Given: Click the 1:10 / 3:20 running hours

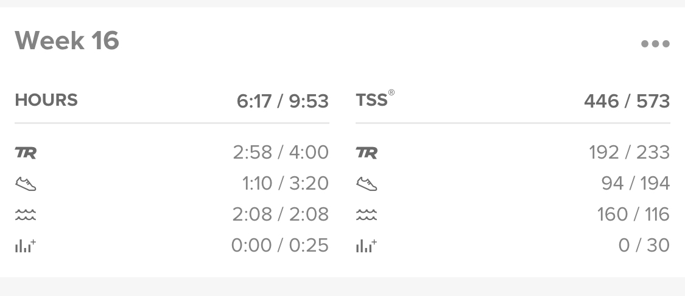Looking at the screenshot, I should [286, 184].
